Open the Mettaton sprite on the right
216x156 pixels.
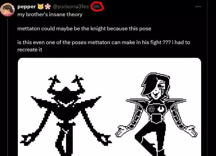[x=156, y=114]
